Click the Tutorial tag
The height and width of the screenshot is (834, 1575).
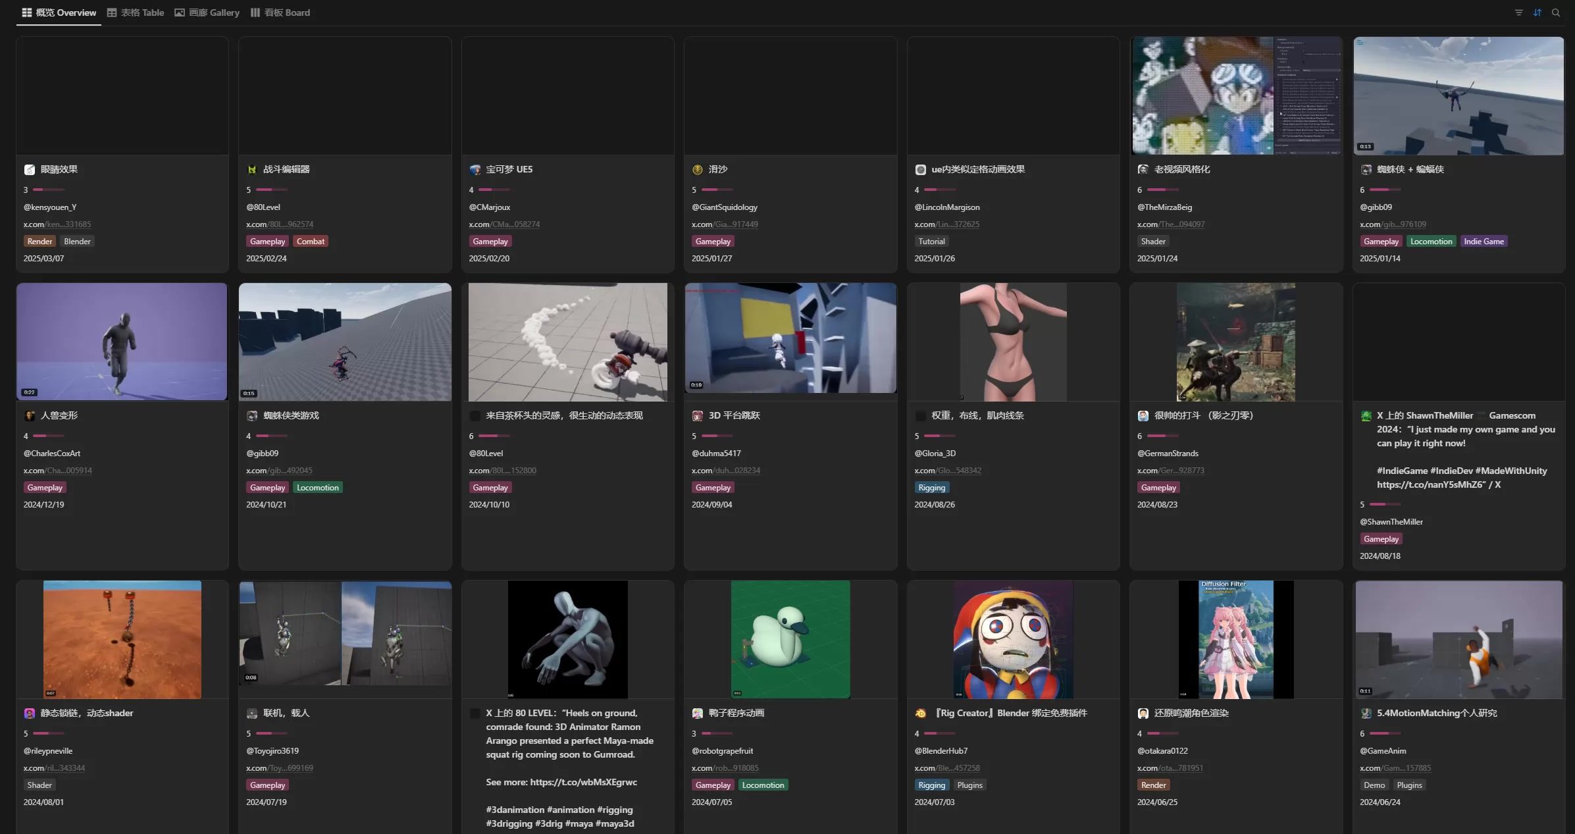coord(931,242)
